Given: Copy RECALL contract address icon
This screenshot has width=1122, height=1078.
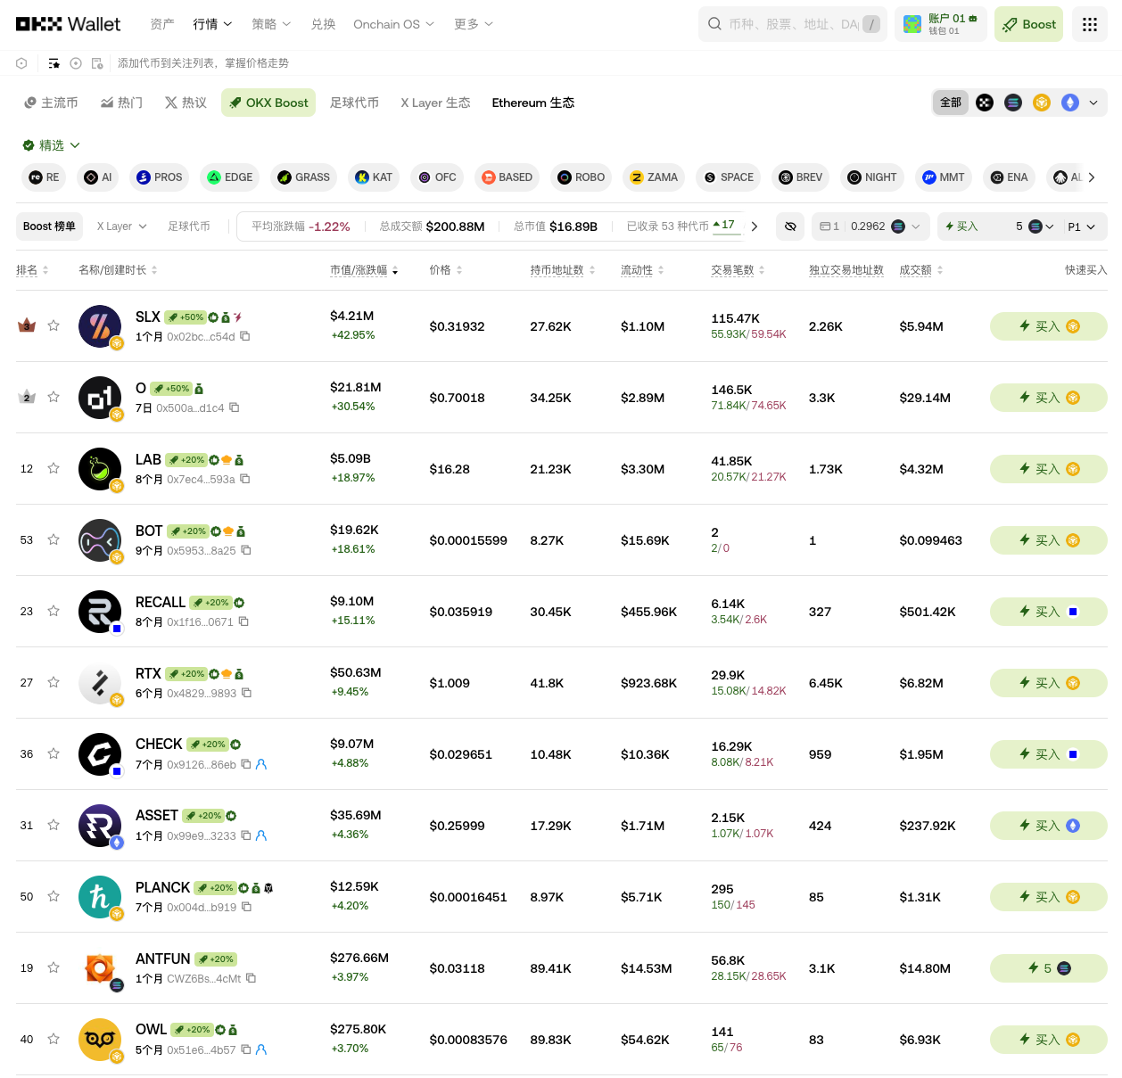Looking at the screenshot, I should click(243, 621).
